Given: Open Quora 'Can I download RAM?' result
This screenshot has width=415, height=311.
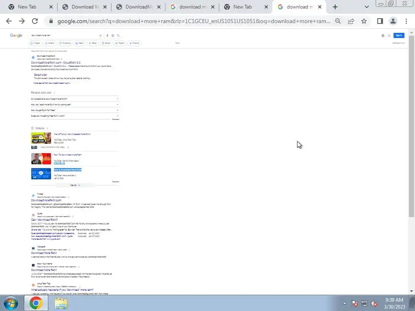Looking at the screenshot, I should coord(44,220).
